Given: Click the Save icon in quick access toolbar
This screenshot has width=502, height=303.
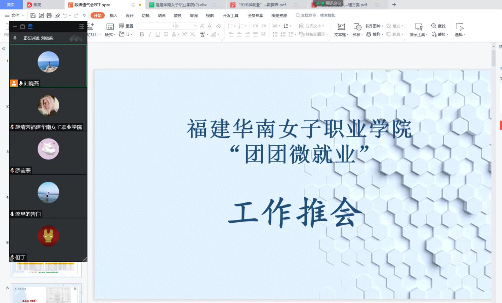Looking at the screenshot, I should [x=33, y=15].
